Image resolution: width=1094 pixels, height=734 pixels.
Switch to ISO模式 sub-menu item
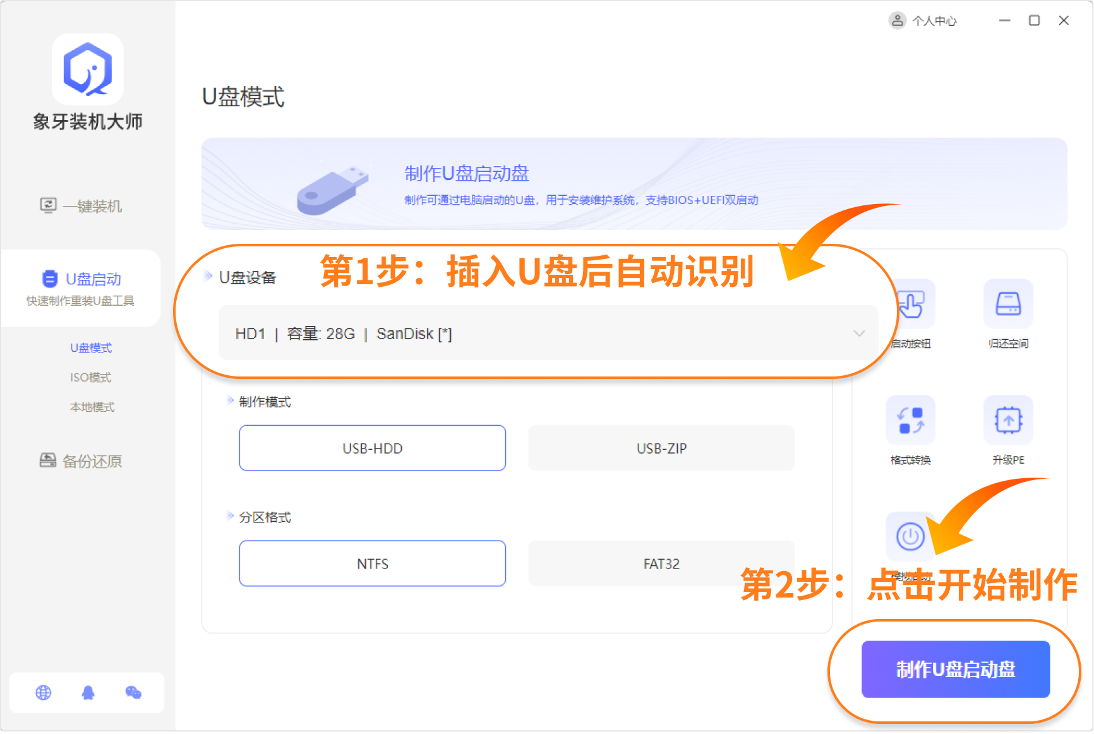[90, 378]
